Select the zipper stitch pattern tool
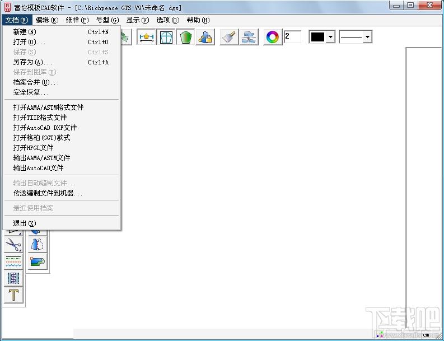444x341 pixels. 13,278
